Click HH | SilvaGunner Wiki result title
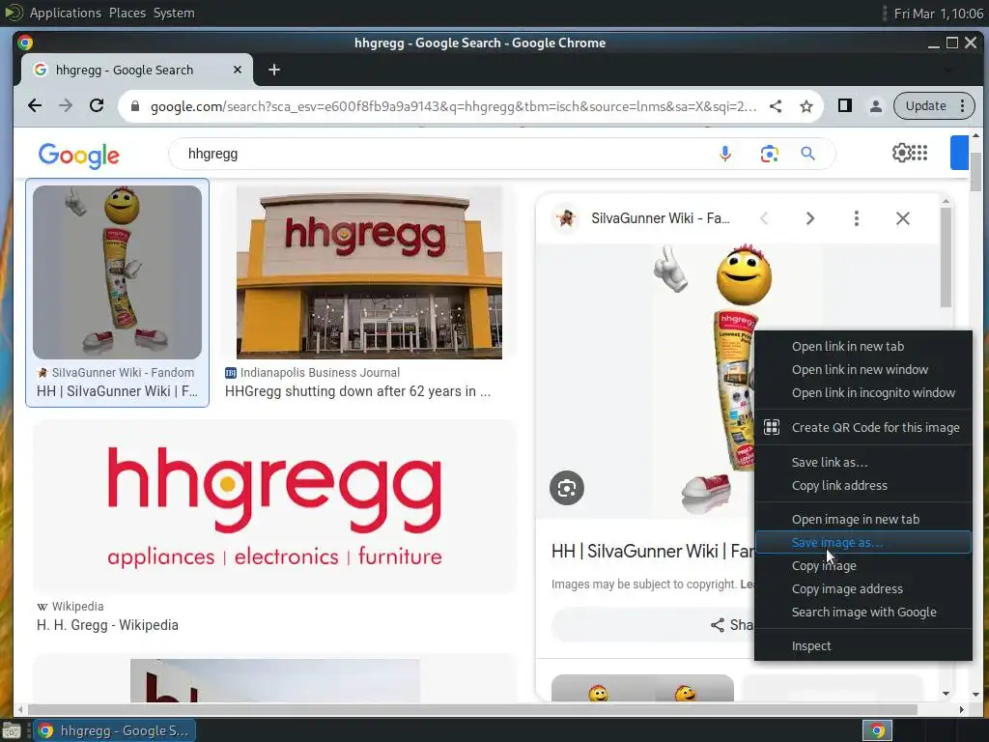 click(x=117, y=391)
